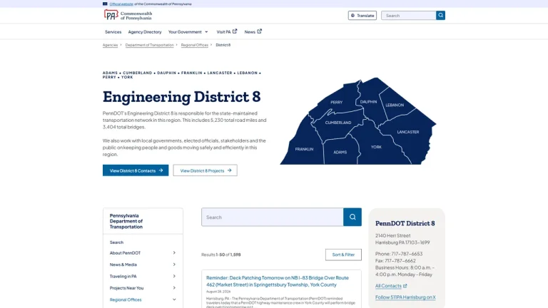Screen dimensions: 548x308
Task: Expand Traveling in PA chevron
Action: click(174, 276)
